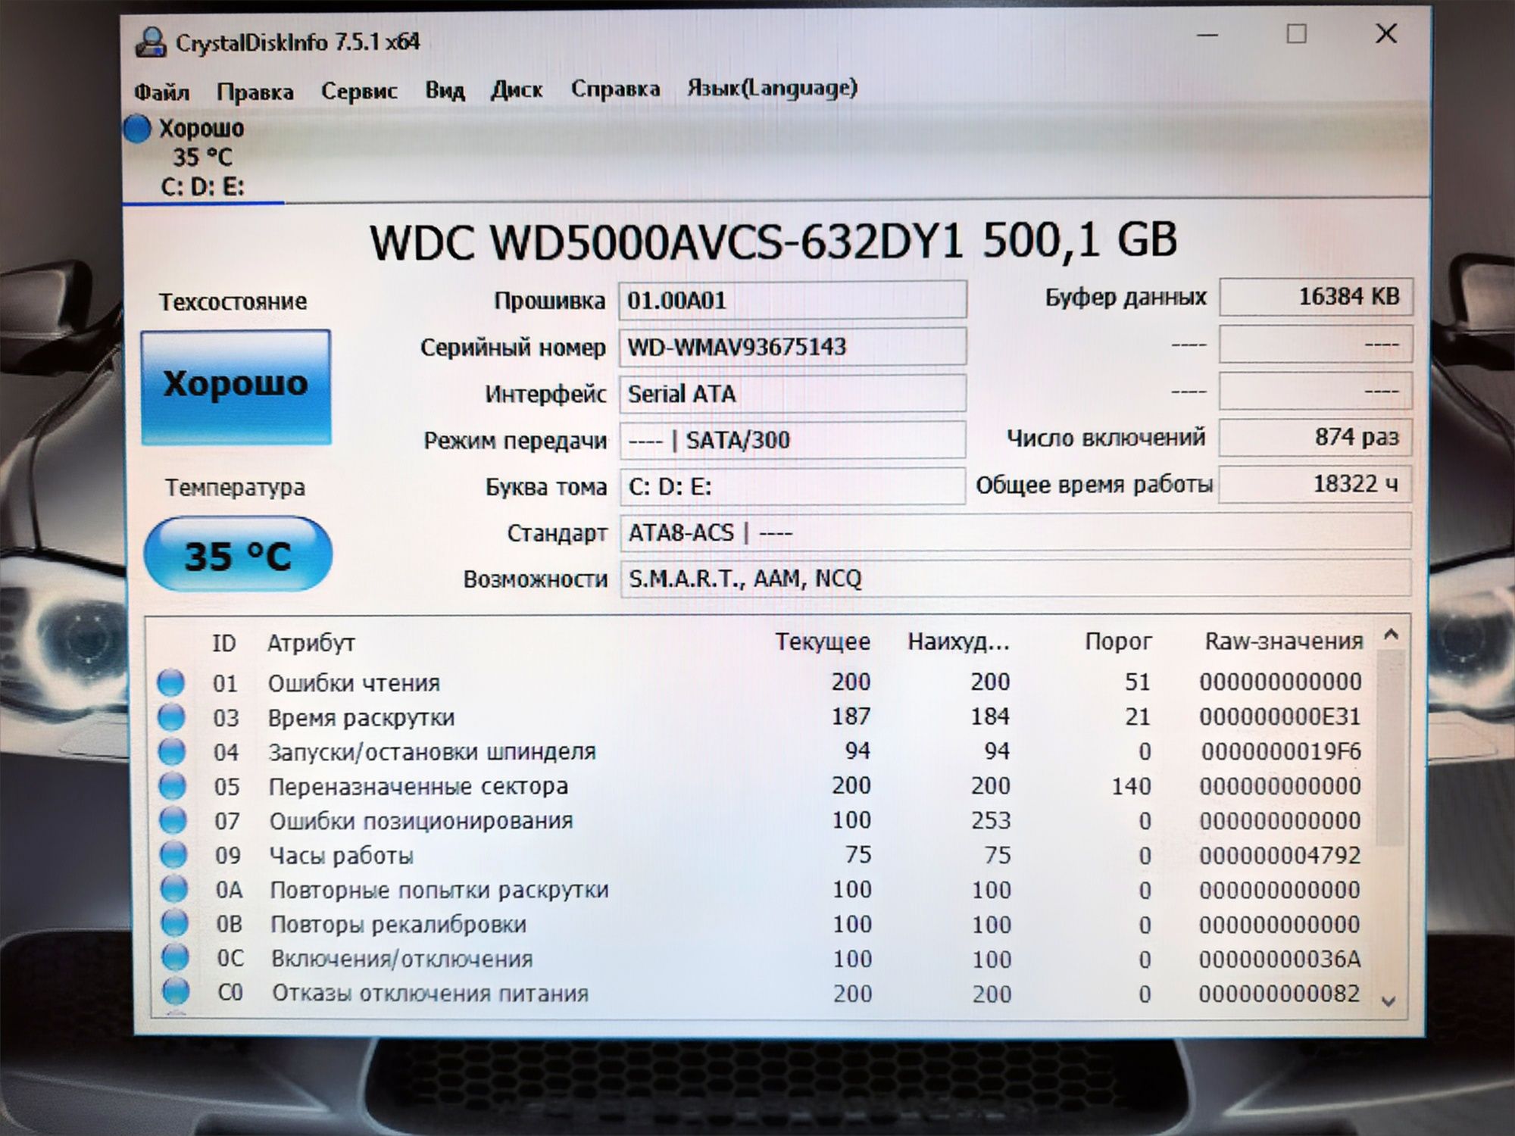Select the Ошибки чтения attribute row text
Viewport: 1515px width, 1136px height.
(354, 683)
